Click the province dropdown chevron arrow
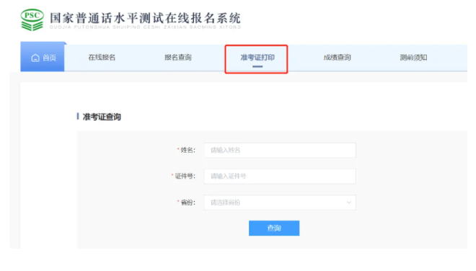476x271 pixels. tap(349, 203)
